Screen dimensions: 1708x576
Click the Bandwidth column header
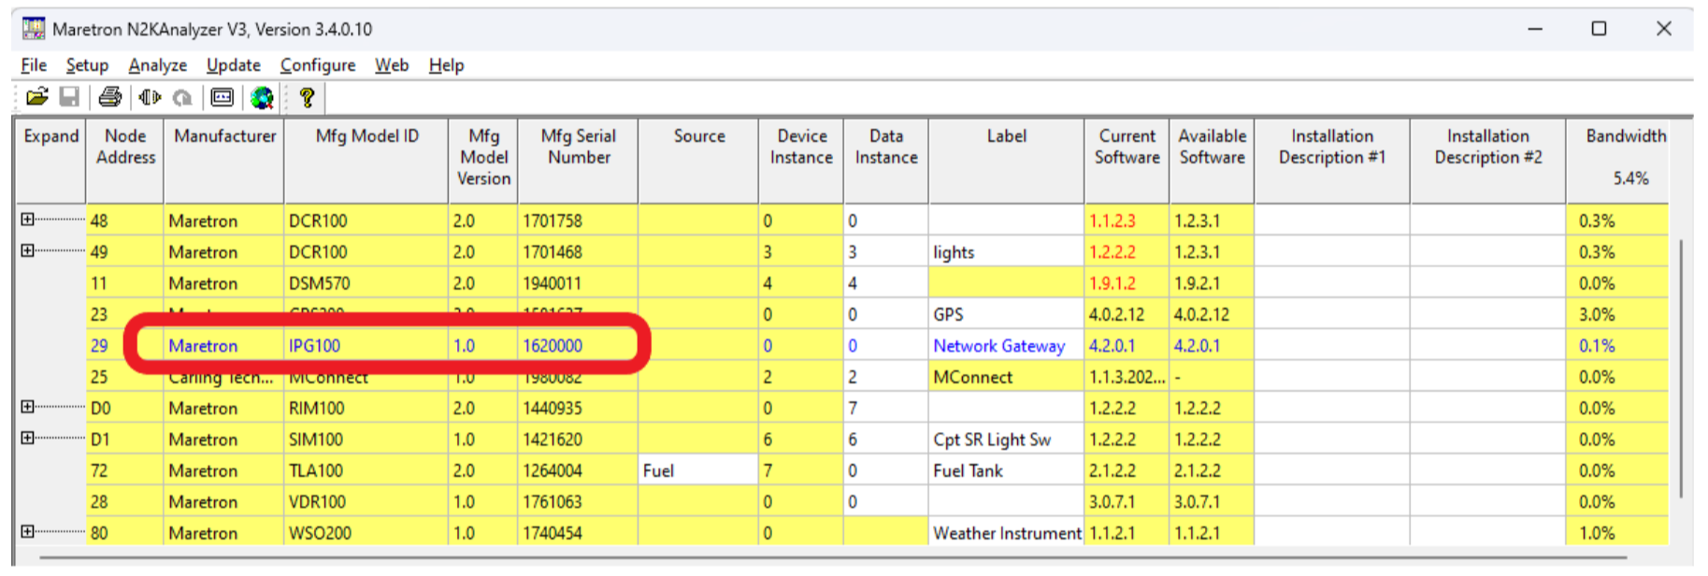pyautogui.click(x=1619, y=161)
